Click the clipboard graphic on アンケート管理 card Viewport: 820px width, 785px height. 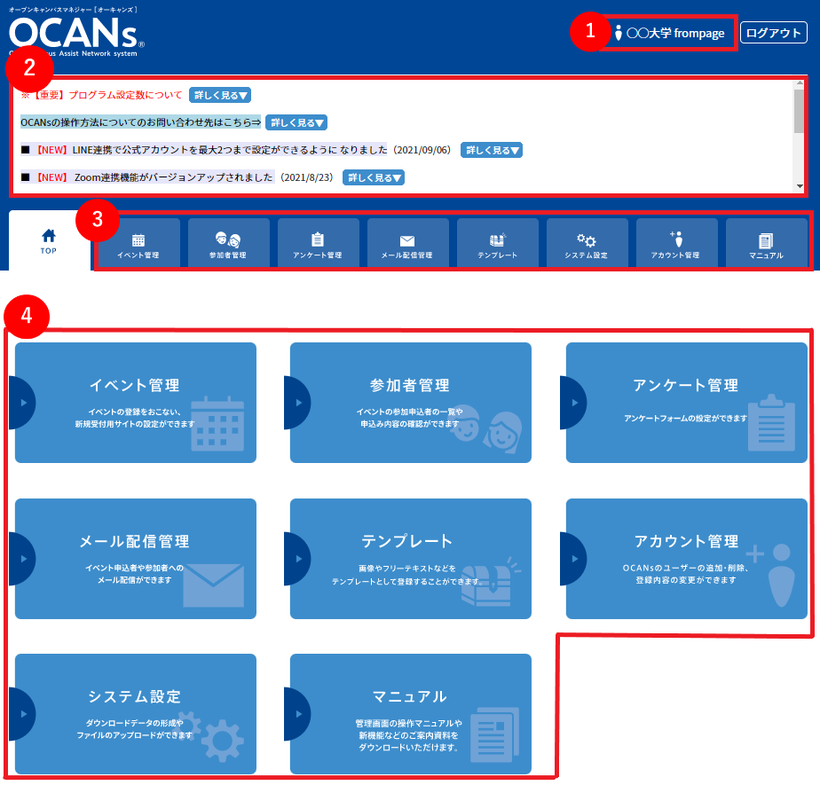771,423
